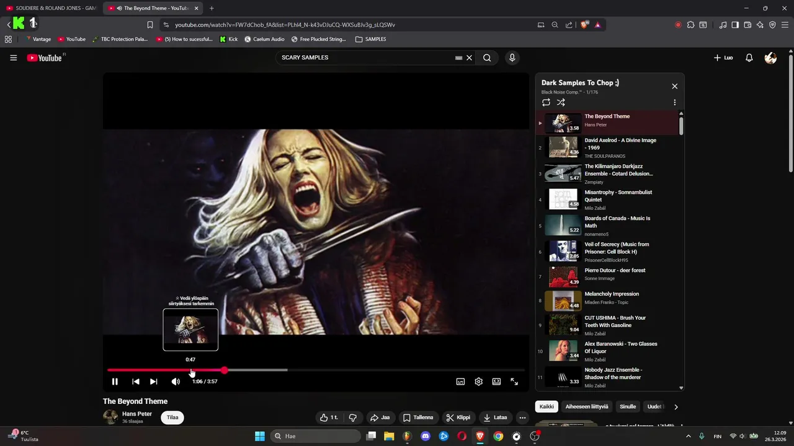Bookmark this page in address bar
This screenshot has height=446, width=794.
[x=149, y=25]
